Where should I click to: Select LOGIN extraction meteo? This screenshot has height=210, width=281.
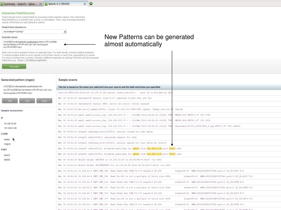click(7, 139)
